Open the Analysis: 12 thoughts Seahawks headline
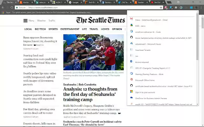The height and width of the screenshot is (127, 204). click(90, 94)
